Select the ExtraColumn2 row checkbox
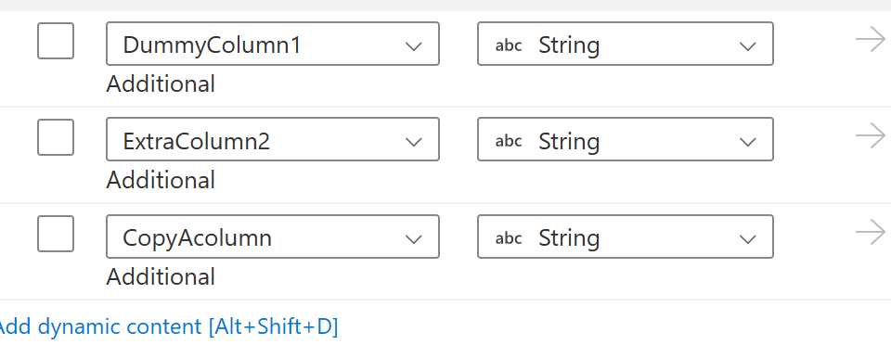 (x=56, y=137)
